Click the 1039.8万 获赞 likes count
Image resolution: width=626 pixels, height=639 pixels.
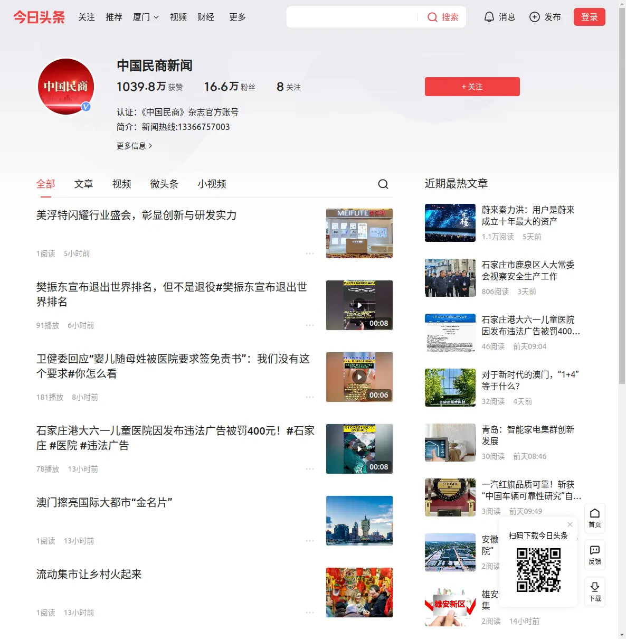[150, 87]
